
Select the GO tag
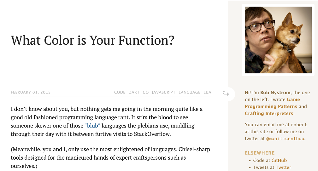[x=146, y=92]
